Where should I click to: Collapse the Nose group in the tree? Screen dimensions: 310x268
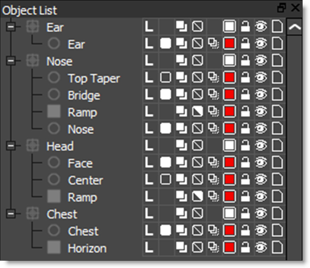point(11,61)
